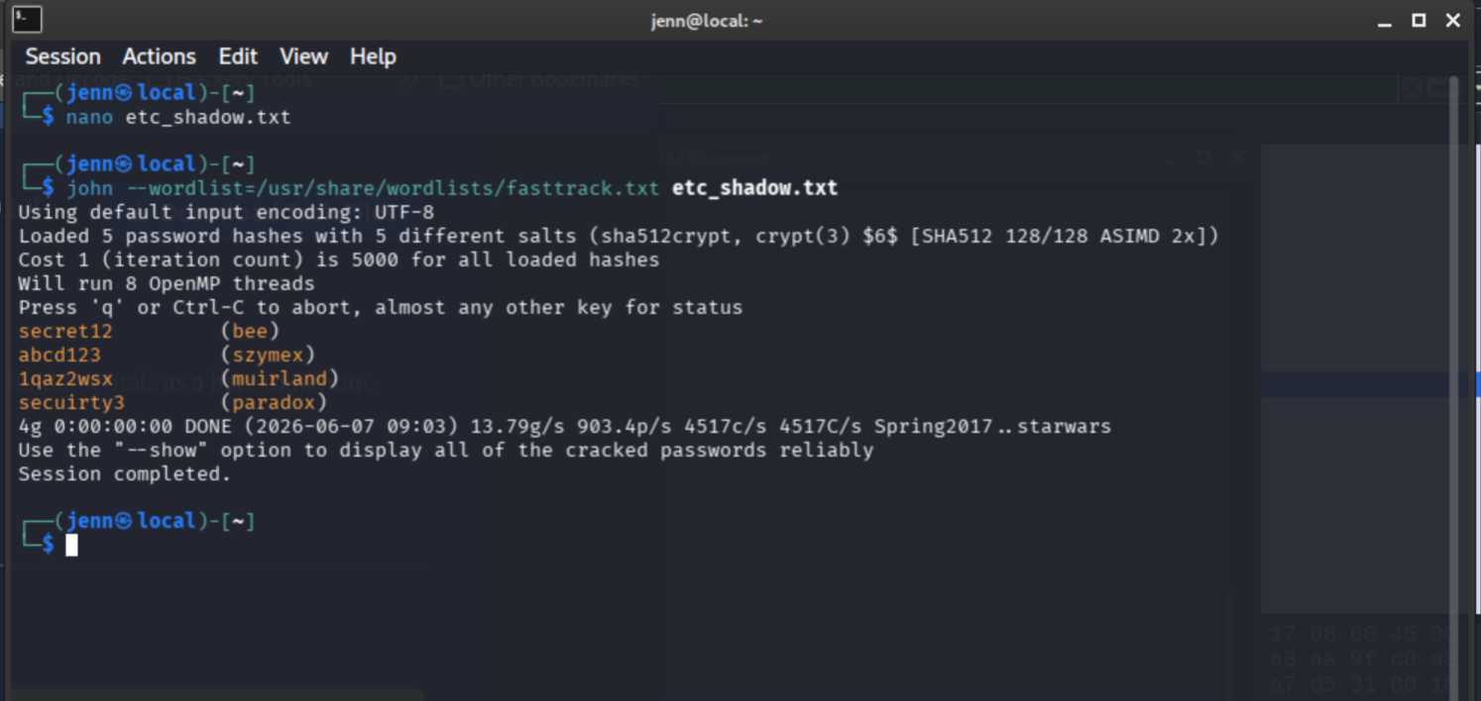The width and height of the screenshot is (1481, 701).
Task: Click the 'Session completed.' line
Action: click(124, 474)
